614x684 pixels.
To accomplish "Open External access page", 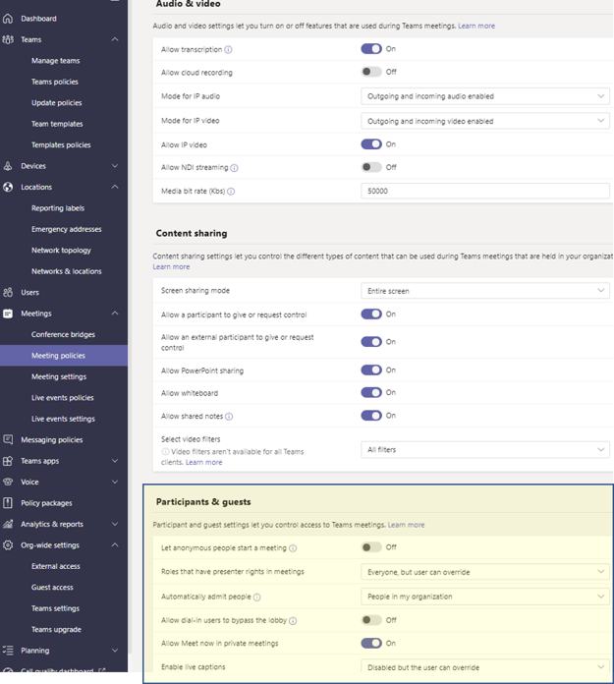I will 55,566.
